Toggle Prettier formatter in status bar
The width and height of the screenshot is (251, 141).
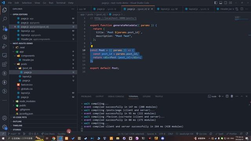pos(232,134)
